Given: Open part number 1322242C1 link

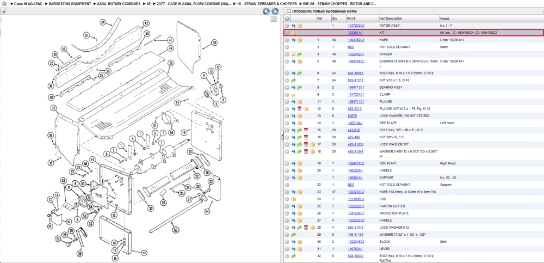Looking at the screenshot, I should click(356, 54).
